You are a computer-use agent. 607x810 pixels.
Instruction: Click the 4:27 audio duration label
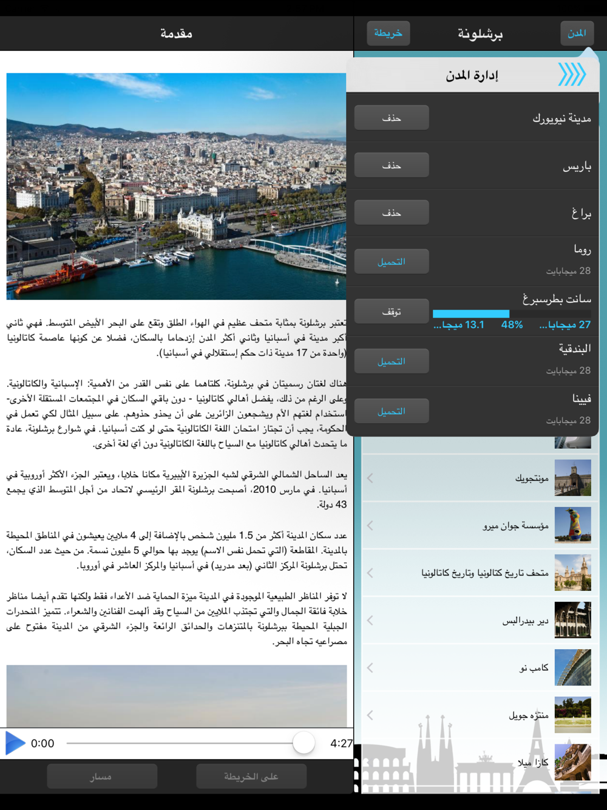341,743
